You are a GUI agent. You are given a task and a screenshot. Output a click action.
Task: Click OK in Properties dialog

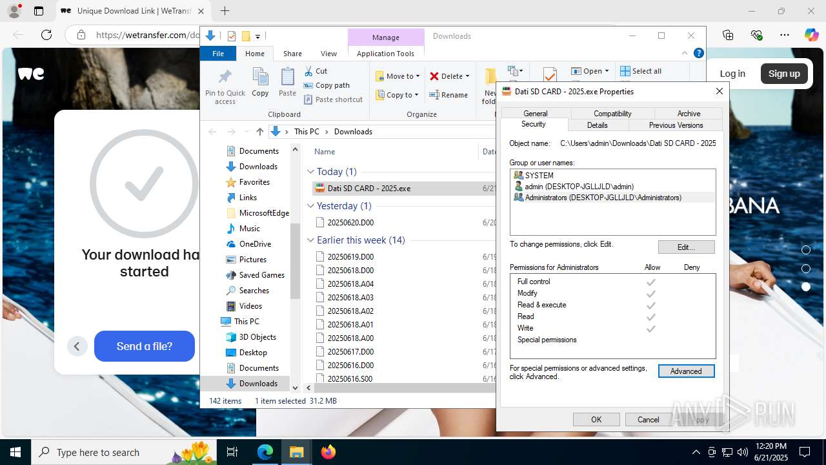[x=596, y=420]
